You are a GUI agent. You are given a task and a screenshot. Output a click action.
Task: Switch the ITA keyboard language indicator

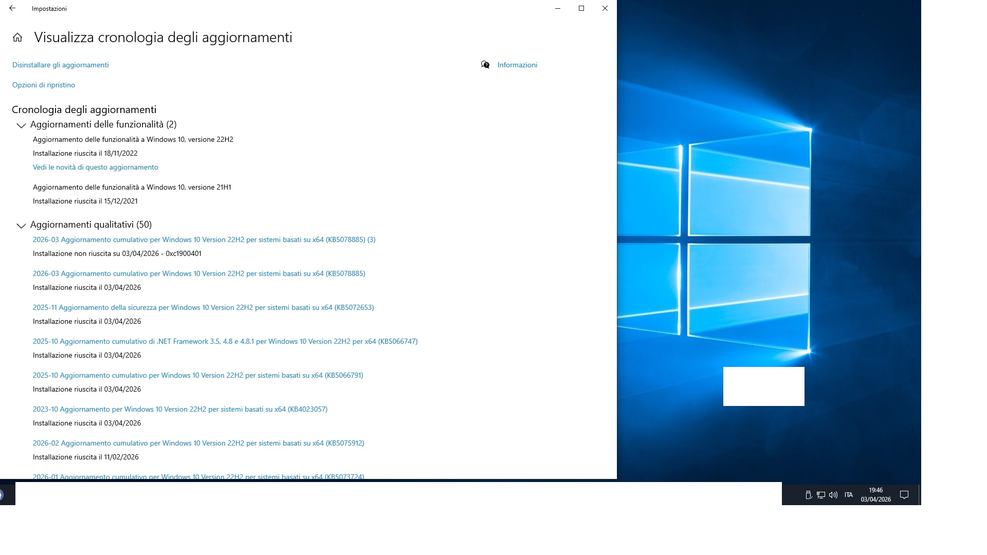pyautogui.click(x=849, y=495)
